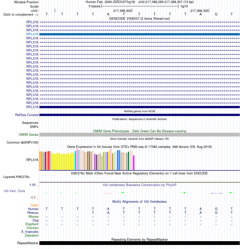
Task: Click the G base in chr2 sequence row
Action: [216, 14]
